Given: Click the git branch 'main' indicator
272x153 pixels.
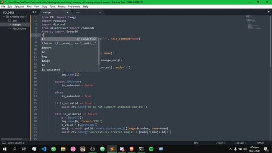Looking at the screenshot, I should pyautogui.click(x=221, y=143).
